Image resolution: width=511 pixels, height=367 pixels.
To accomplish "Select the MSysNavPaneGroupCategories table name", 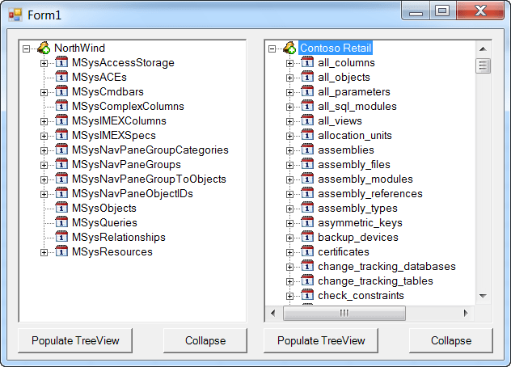I will point(150,150).
